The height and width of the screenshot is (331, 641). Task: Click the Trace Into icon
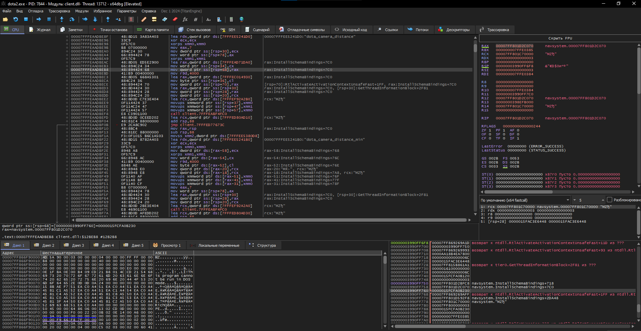point(85,19)
